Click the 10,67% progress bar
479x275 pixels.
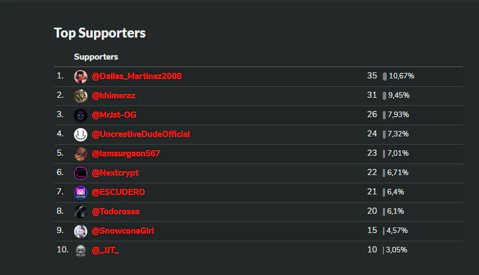coord(385,76)
